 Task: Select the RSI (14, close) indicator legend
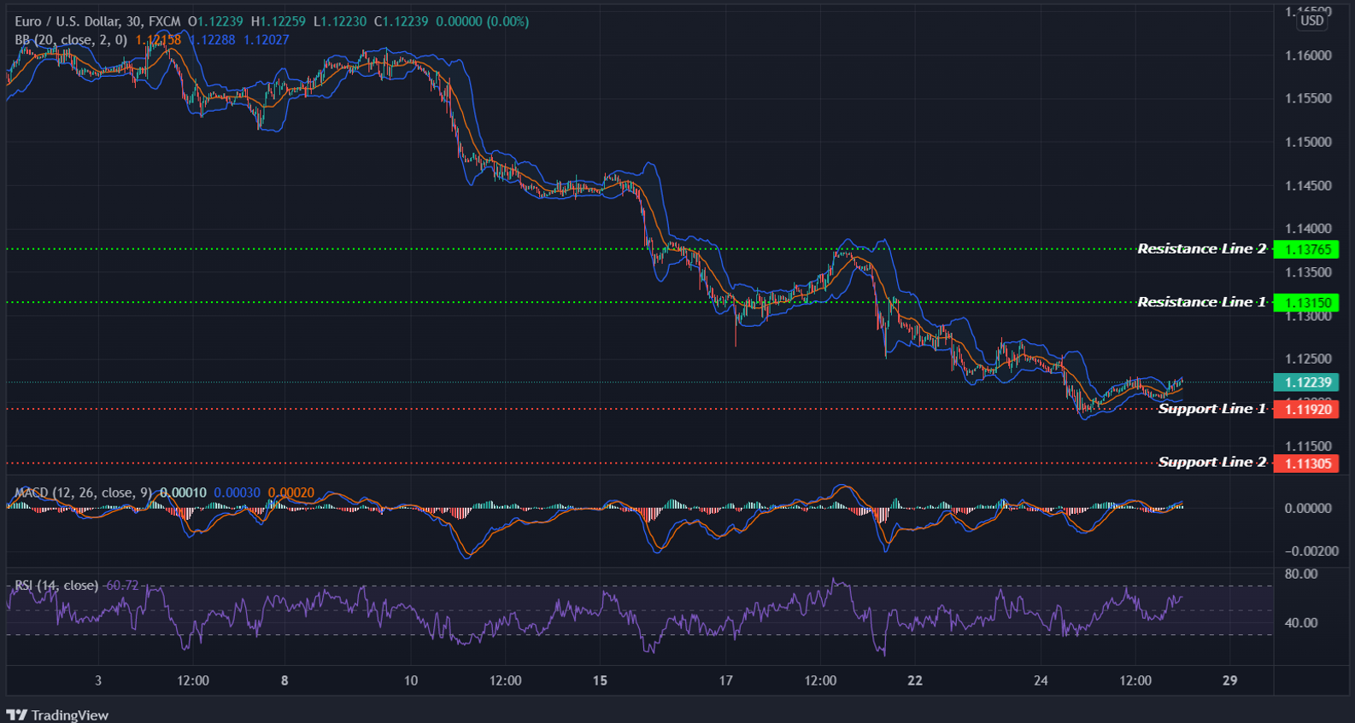56,586
